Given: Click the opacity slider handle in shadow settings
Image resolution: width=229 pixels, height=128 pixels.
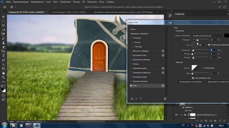Looking at the screenshot, I should (x=198, y=40).
